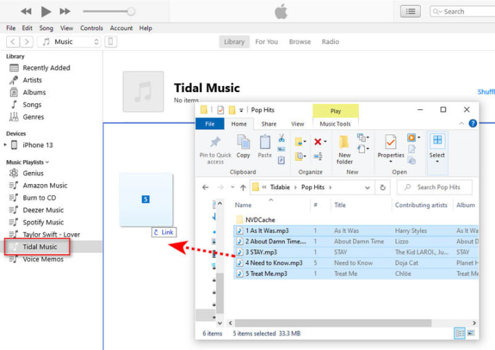The image size is (495, 350).
Task: Skip forward with iTunes fast-forward button
Action: (x=65, y=12)
